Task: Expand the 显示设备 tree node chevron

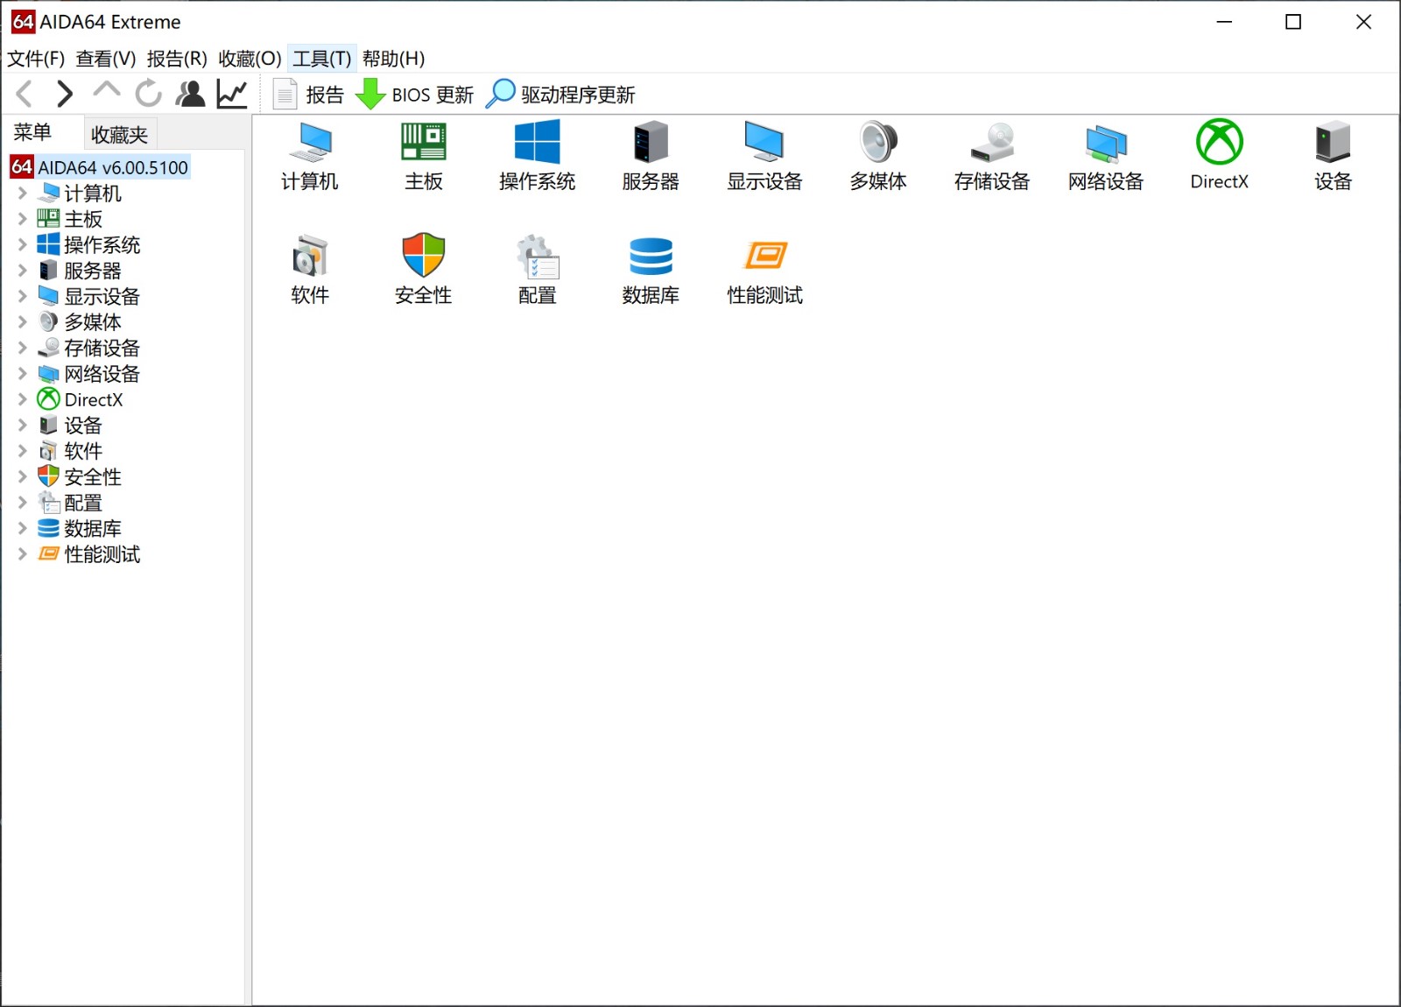Action: click(23, 297)
